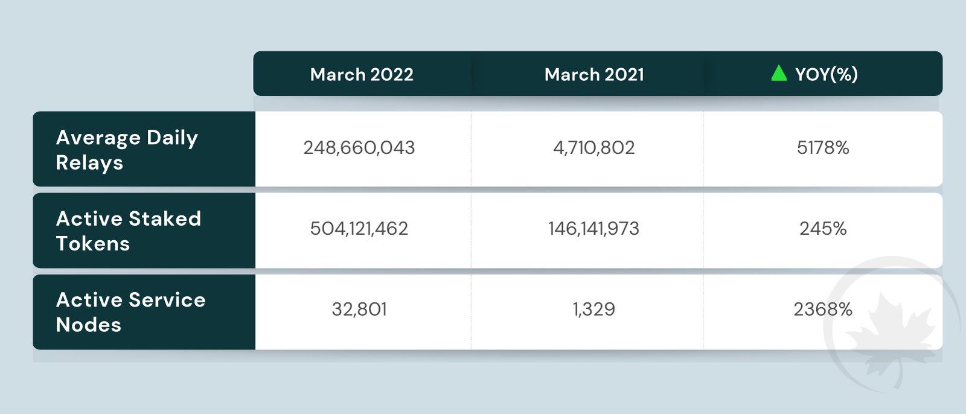Click the 5178% growth value

(x=823, y=148)
